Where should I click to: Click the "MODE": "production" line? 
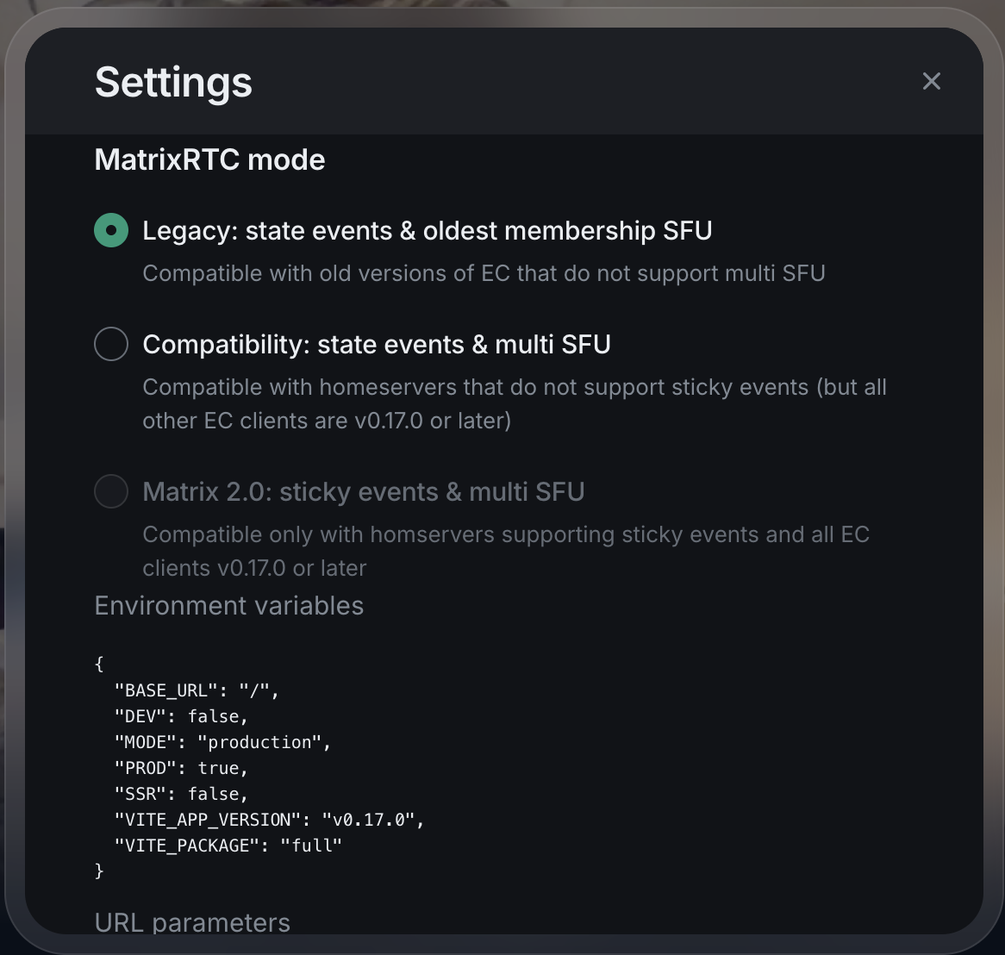222,742
